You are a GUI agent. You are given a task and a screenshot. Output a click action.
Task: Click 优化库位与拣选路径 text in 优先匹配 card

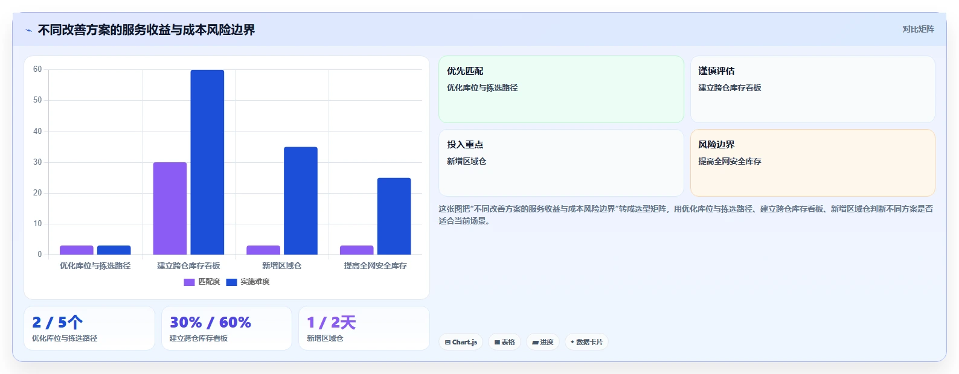482,87
